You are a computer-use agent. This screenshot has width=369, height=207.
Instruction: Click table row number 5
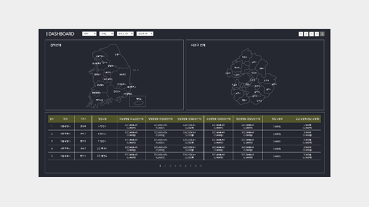pos(185,156)
